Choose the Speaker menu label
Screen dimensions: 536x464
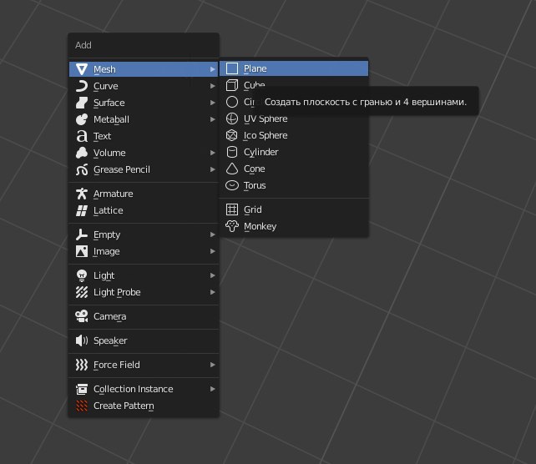pos(110,340)
